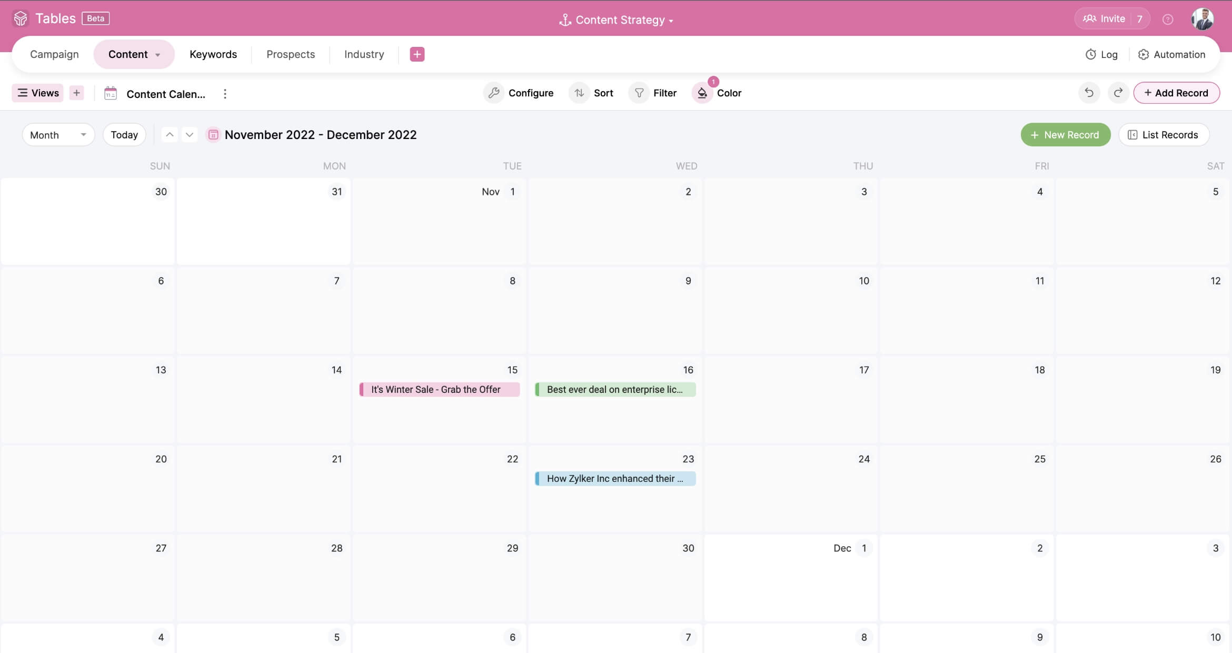Open the date picker calendar icon
Viewport: 1232px width, 653px height.
pyautogui.click(x=213, y=135)
